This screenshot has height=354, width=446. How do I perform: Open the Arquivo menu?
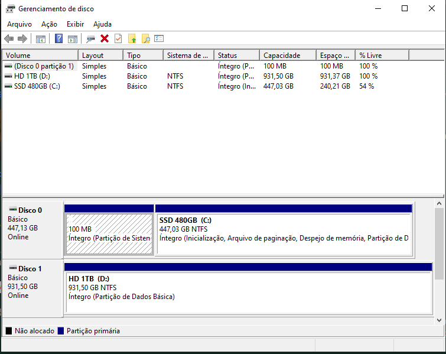coord(19,24)
